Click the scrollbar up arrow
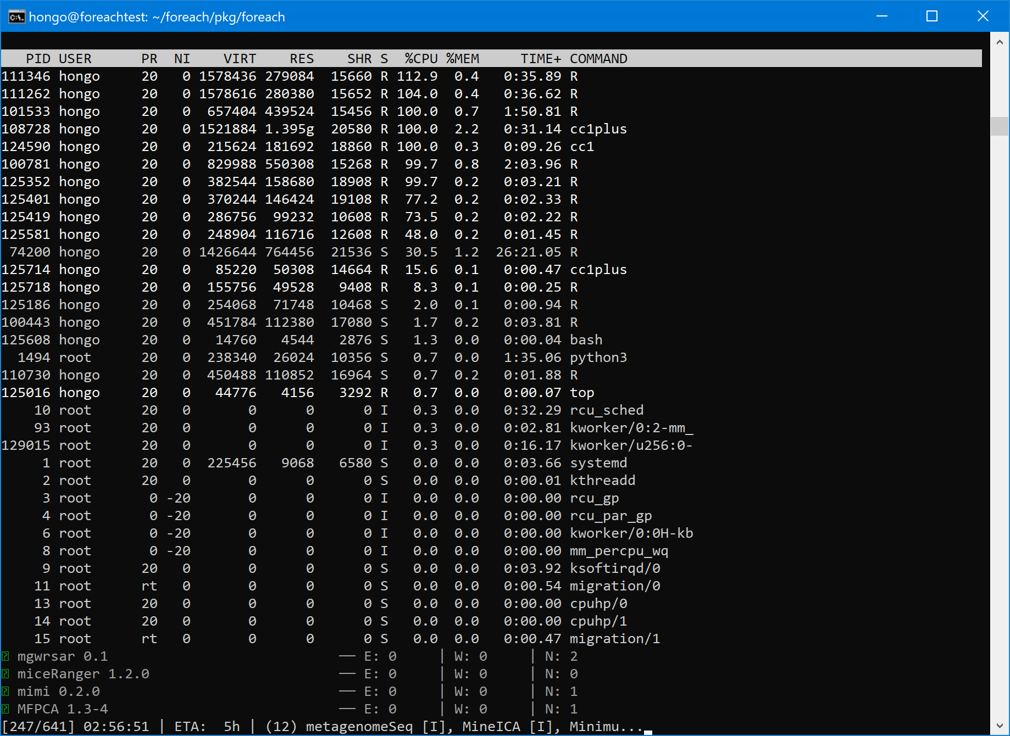The image size is (1010, 736). 1000,42
